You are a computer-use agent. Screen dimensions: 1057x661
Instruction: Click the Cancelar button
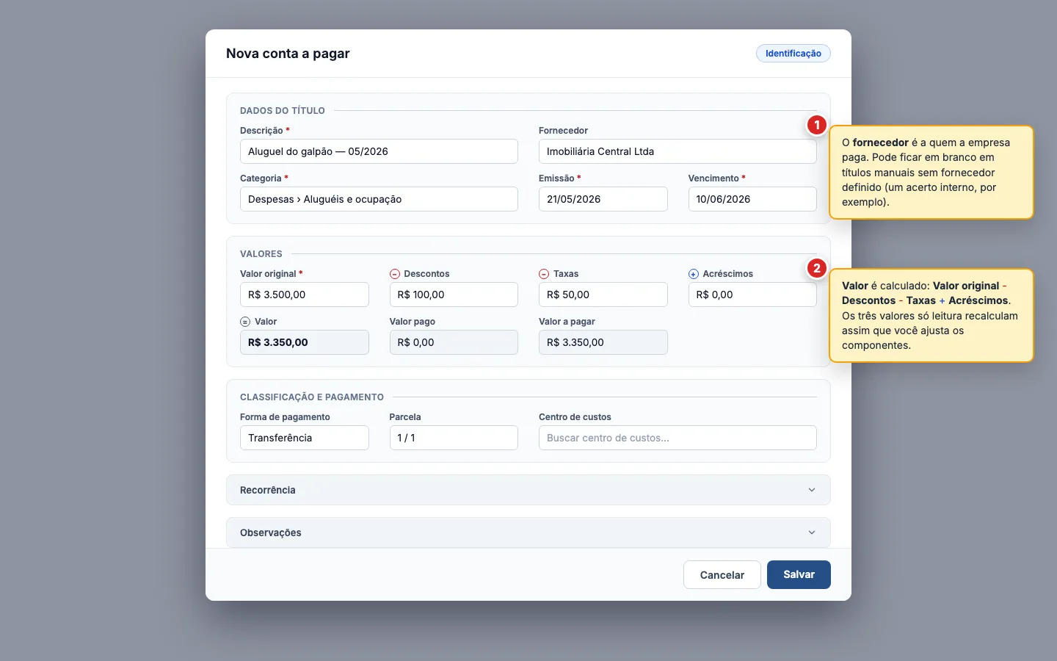coord(722,575)
